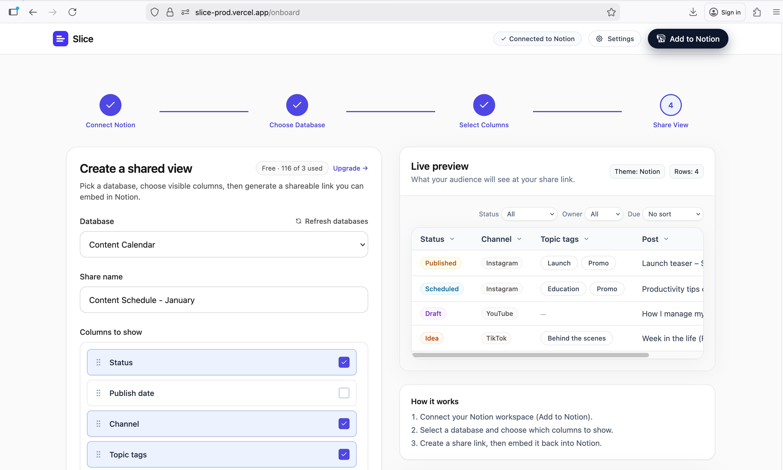
Task: Bookmark this page with the star icon
Action: pyautogui.click(x=611, y=12)
